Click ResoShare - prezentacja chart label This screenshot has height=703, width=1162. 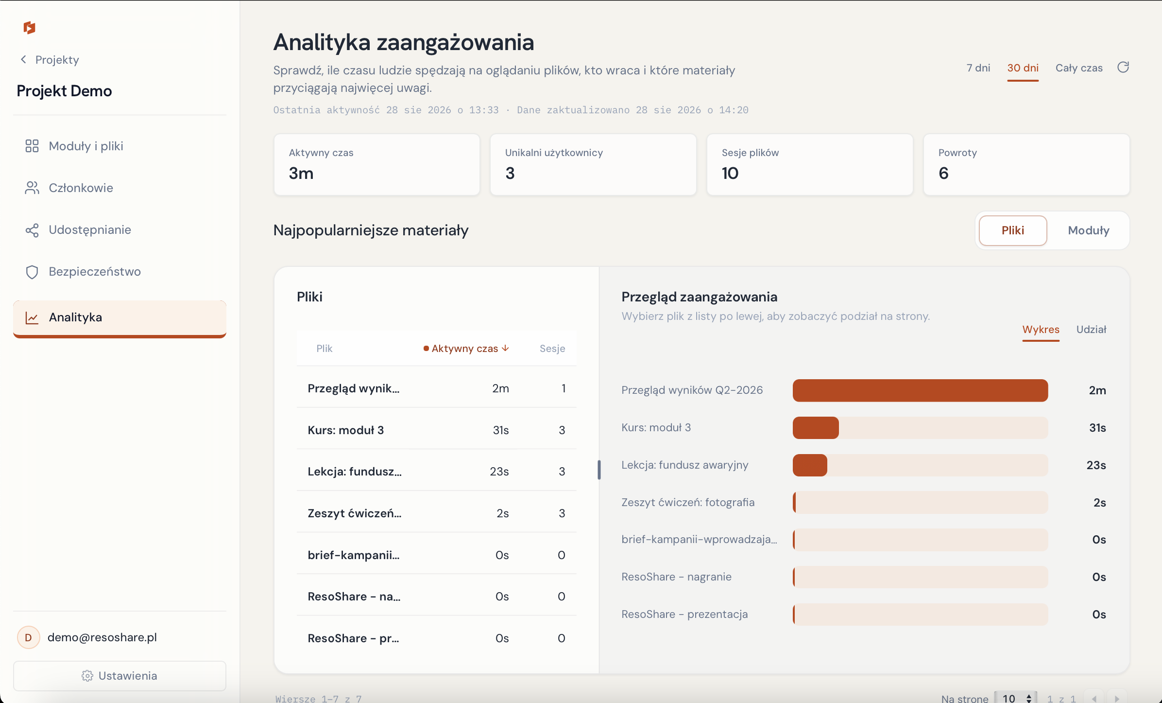(684, 615)
